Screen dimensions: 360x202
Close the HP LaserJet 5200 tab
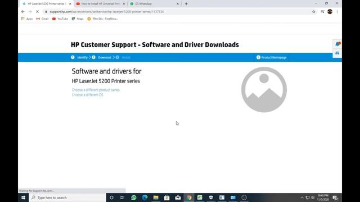point(70,4)
